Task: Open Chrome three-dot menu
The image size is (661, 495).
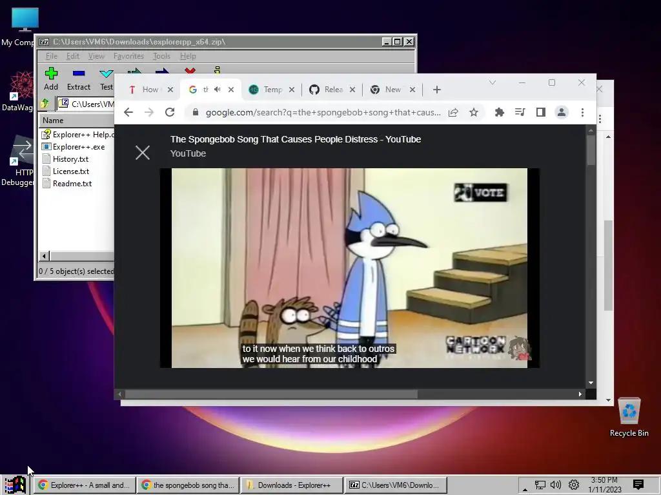Action: click(582, 112)
